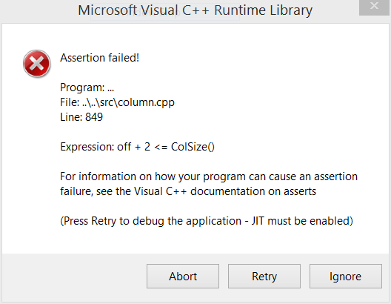Click the red error X icon
The height and width of the screenshot is (304, 391).
[37, 64]
